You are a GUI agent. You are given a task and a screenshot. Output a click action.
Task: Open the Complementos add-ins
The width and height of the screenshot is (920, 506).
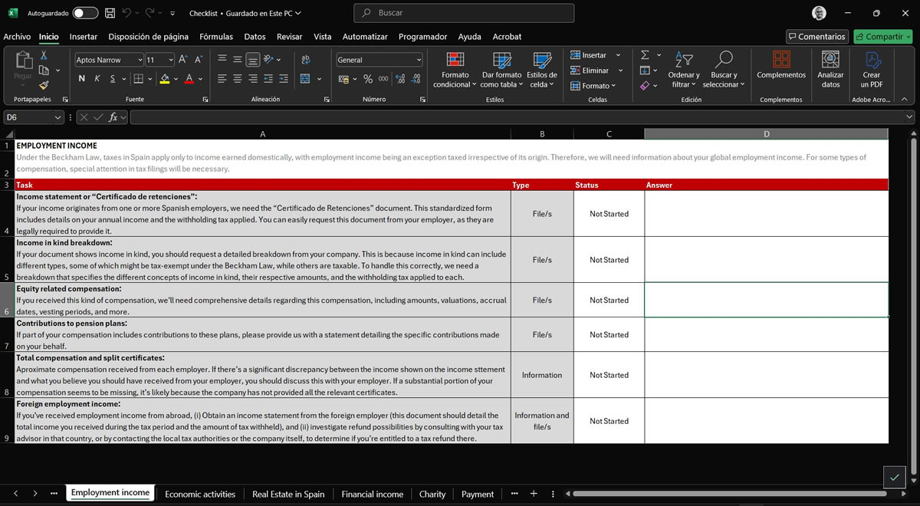coord(781,65)
